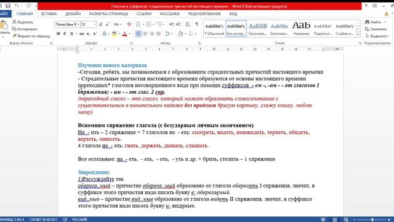
Task: Open the font size 12 dropdown
Action: (95, 25)
